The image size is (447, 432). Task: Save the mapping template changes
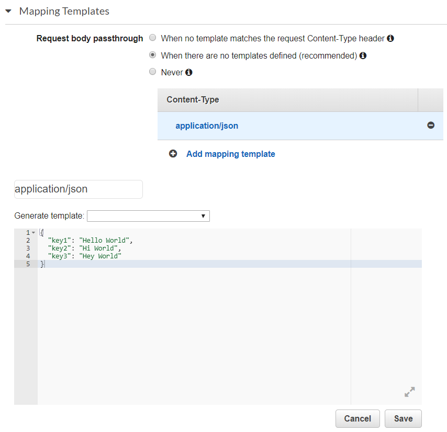tap(403, 418)
